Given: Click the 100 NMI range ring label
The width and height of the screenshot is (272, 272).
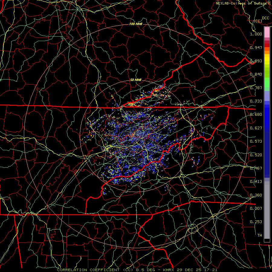Looking at the screenshot, I should (136, 24).
